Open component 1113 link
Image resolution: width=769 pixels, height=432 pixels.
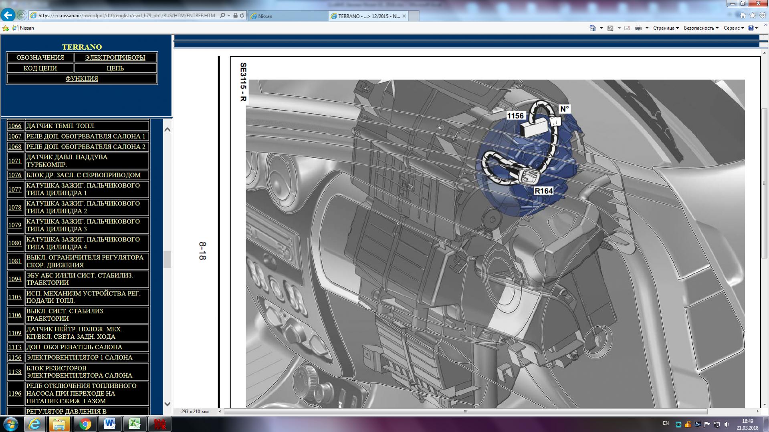tap(15, 347)
